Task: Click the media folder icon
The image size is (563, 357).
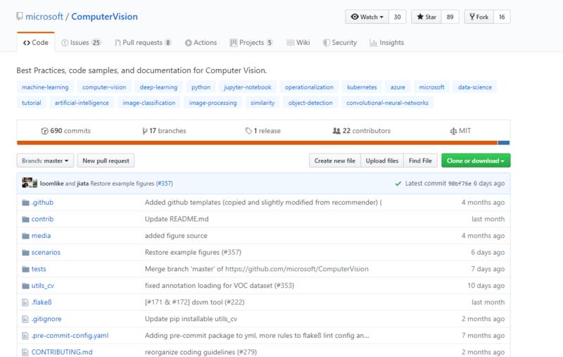Action: tap(25, 236)
